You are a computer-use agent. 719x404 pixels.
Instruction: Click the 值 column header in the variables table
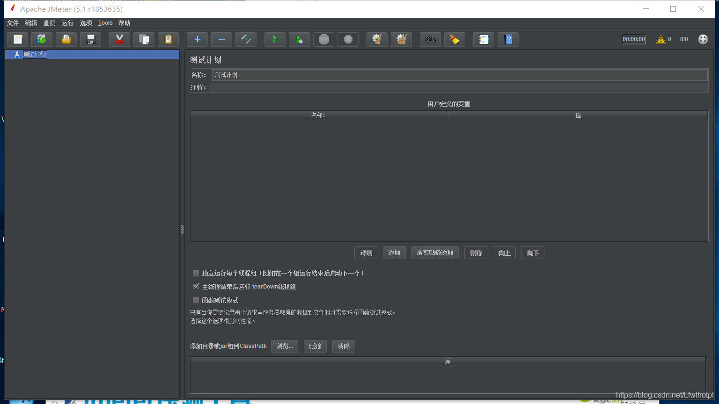click(579, 115)
